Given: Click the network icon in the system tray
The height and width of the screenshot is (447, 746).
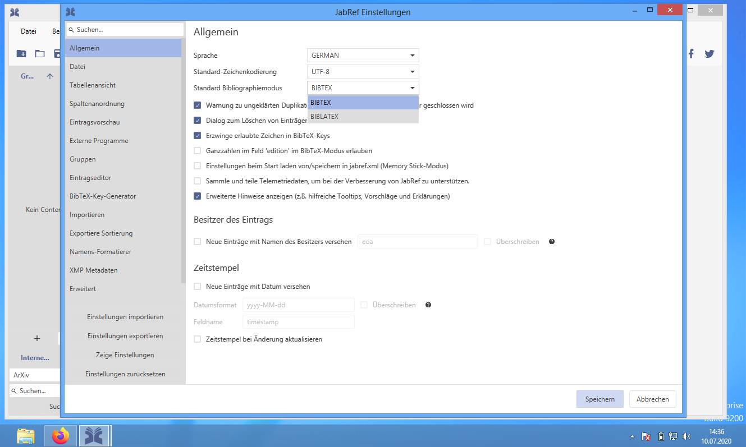Looking at the screenshot, I should point(673,436).
